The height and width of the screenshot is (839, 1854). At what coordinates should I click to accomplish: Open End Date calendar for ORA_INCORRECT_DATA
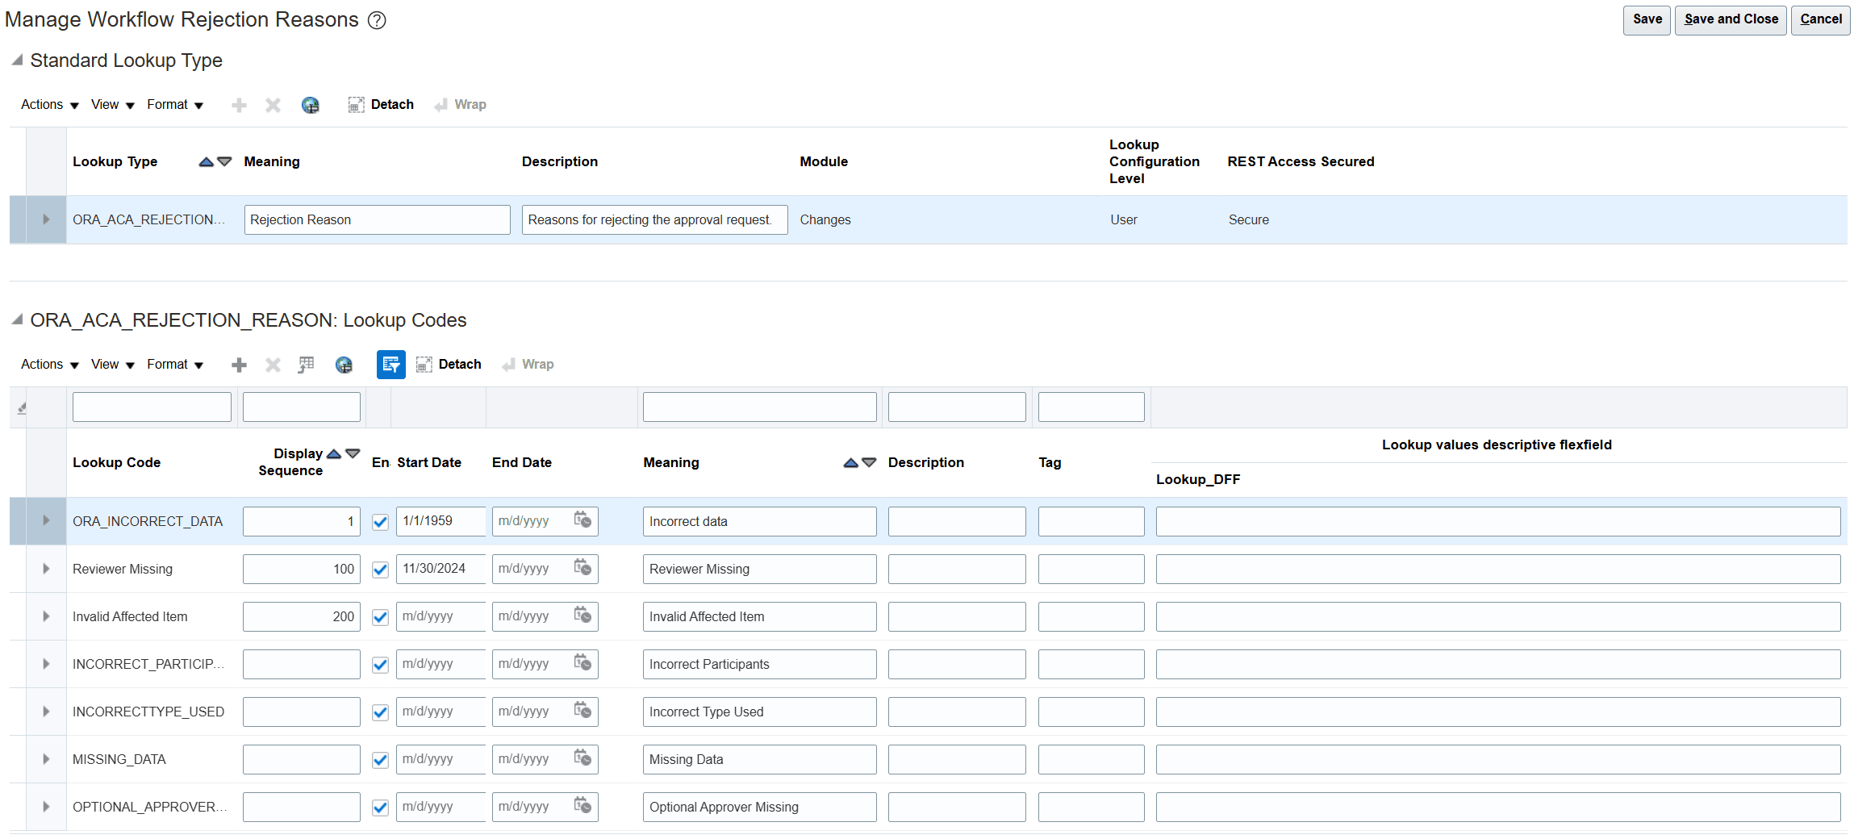pos(583,520)
